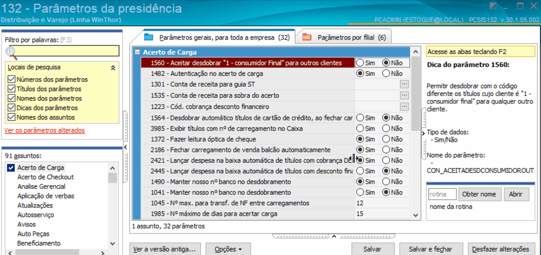The width and height of the screenshot is (541, 255).
Task: Open the Opções dropdown button
Action: coord(228,249)
